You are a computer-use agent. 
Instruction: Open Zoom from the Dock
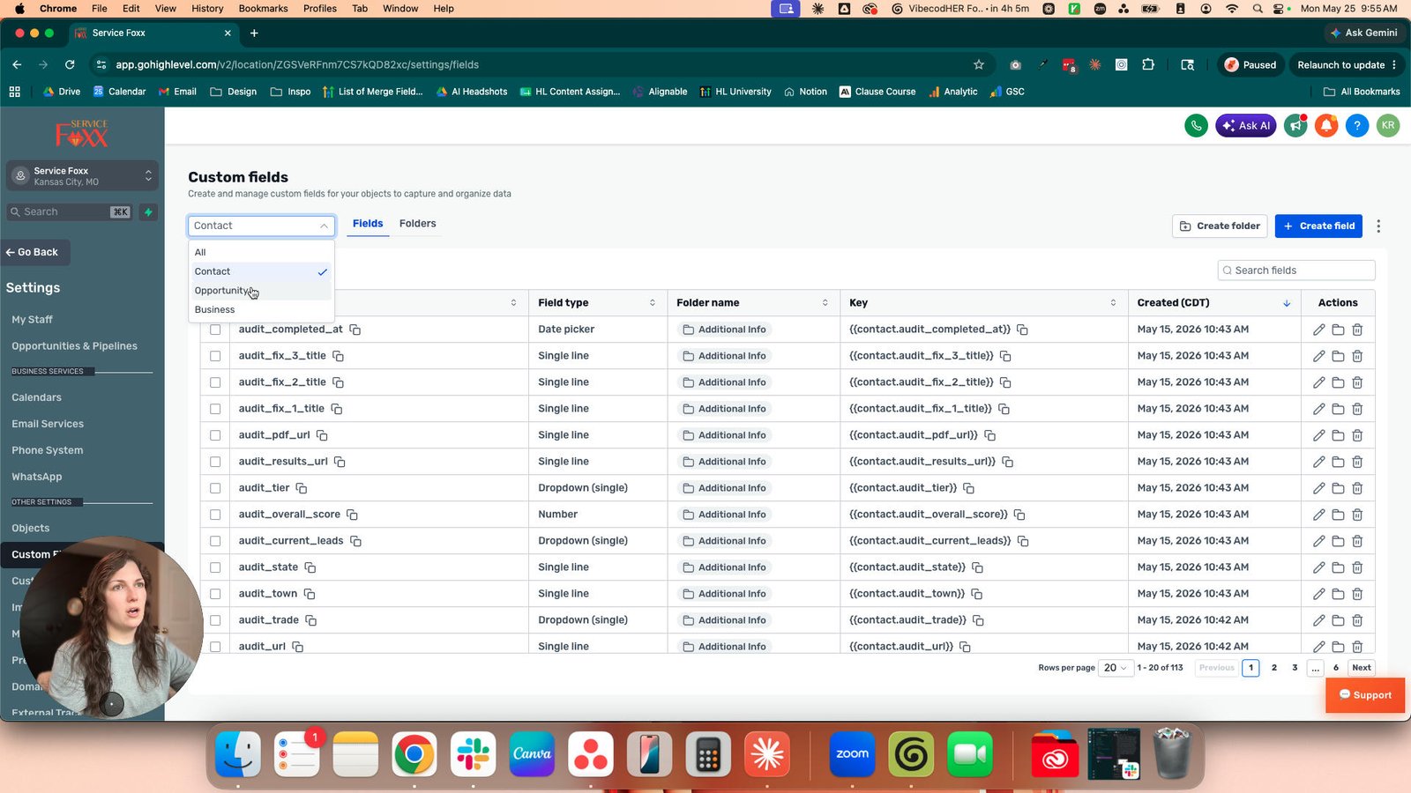(852, 754)
